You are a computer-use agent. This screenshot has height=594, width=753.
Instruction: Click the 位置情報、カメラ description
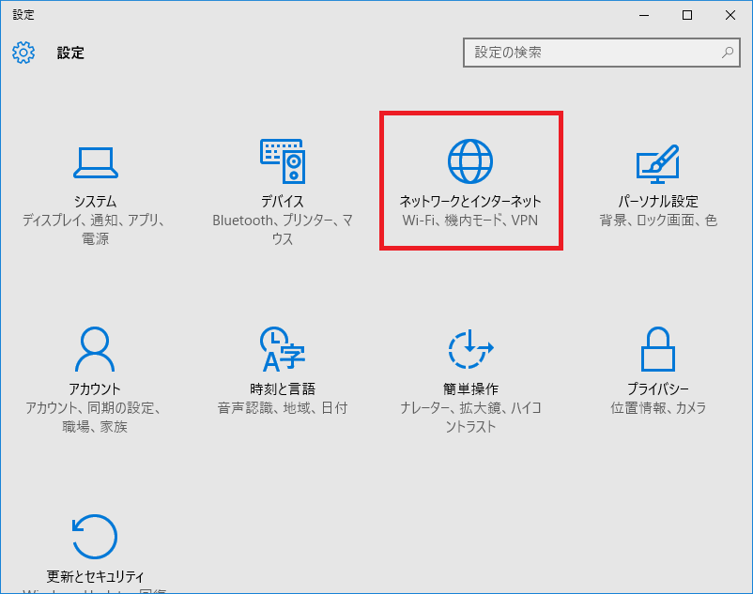658,408
